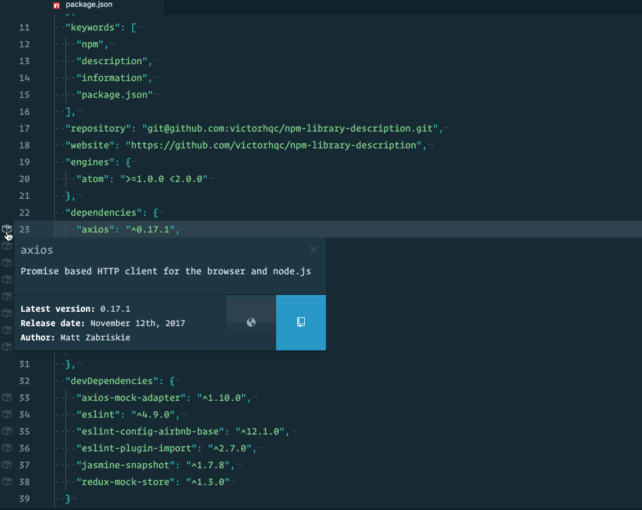Click line number 11 in the gutter
Screen dimensions: 642x510
pyautogui.click(x=24, y=27)
